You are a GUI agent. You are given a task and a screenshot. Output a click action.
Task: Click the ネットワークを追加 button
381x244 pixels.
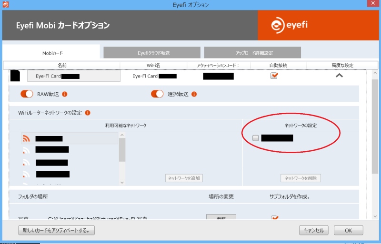click(184, 178)
